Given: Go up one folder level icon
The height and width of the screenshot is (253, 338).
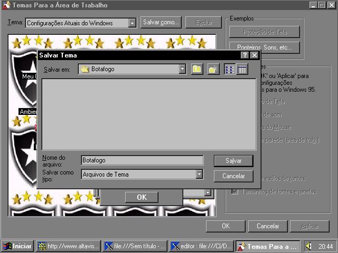Looking at the screenshot, I should click(197, 69).
